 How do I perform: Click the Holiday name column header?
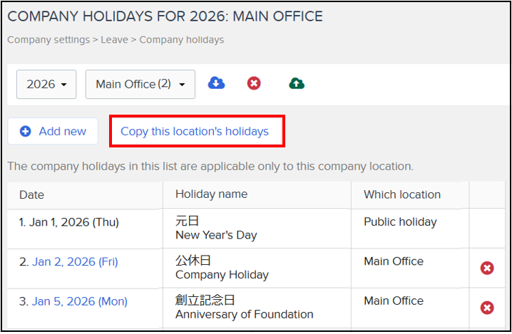[x=212, y=194]
